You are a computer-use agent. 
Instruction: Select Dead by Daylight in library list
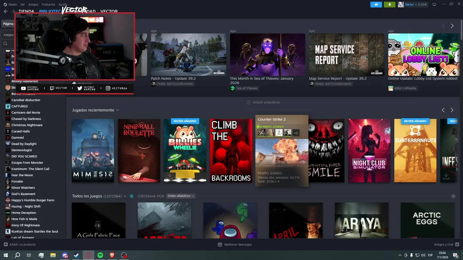point(24,144)
